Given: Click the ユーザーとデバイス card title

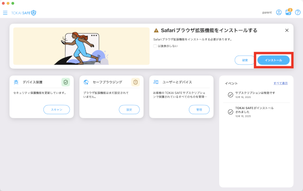Looking at the screenshot, I should [177, 82].
